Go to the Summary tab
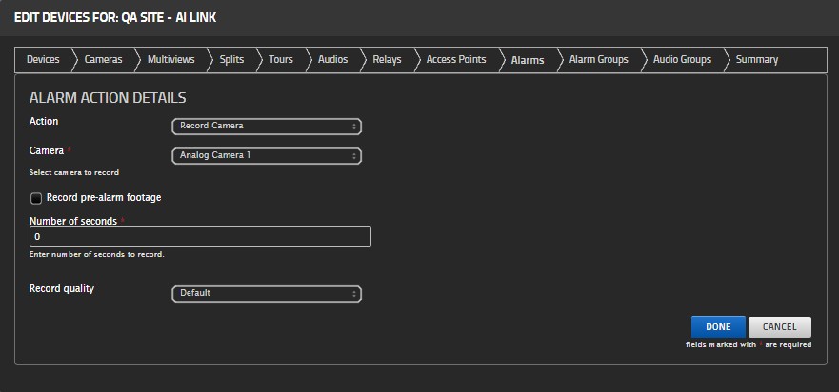 [757, 60]
